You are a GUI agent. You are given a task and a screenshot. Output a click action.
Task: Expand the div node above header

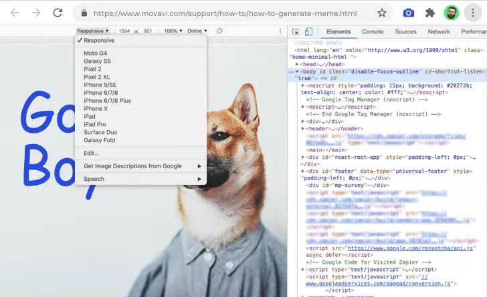[303, 121]
